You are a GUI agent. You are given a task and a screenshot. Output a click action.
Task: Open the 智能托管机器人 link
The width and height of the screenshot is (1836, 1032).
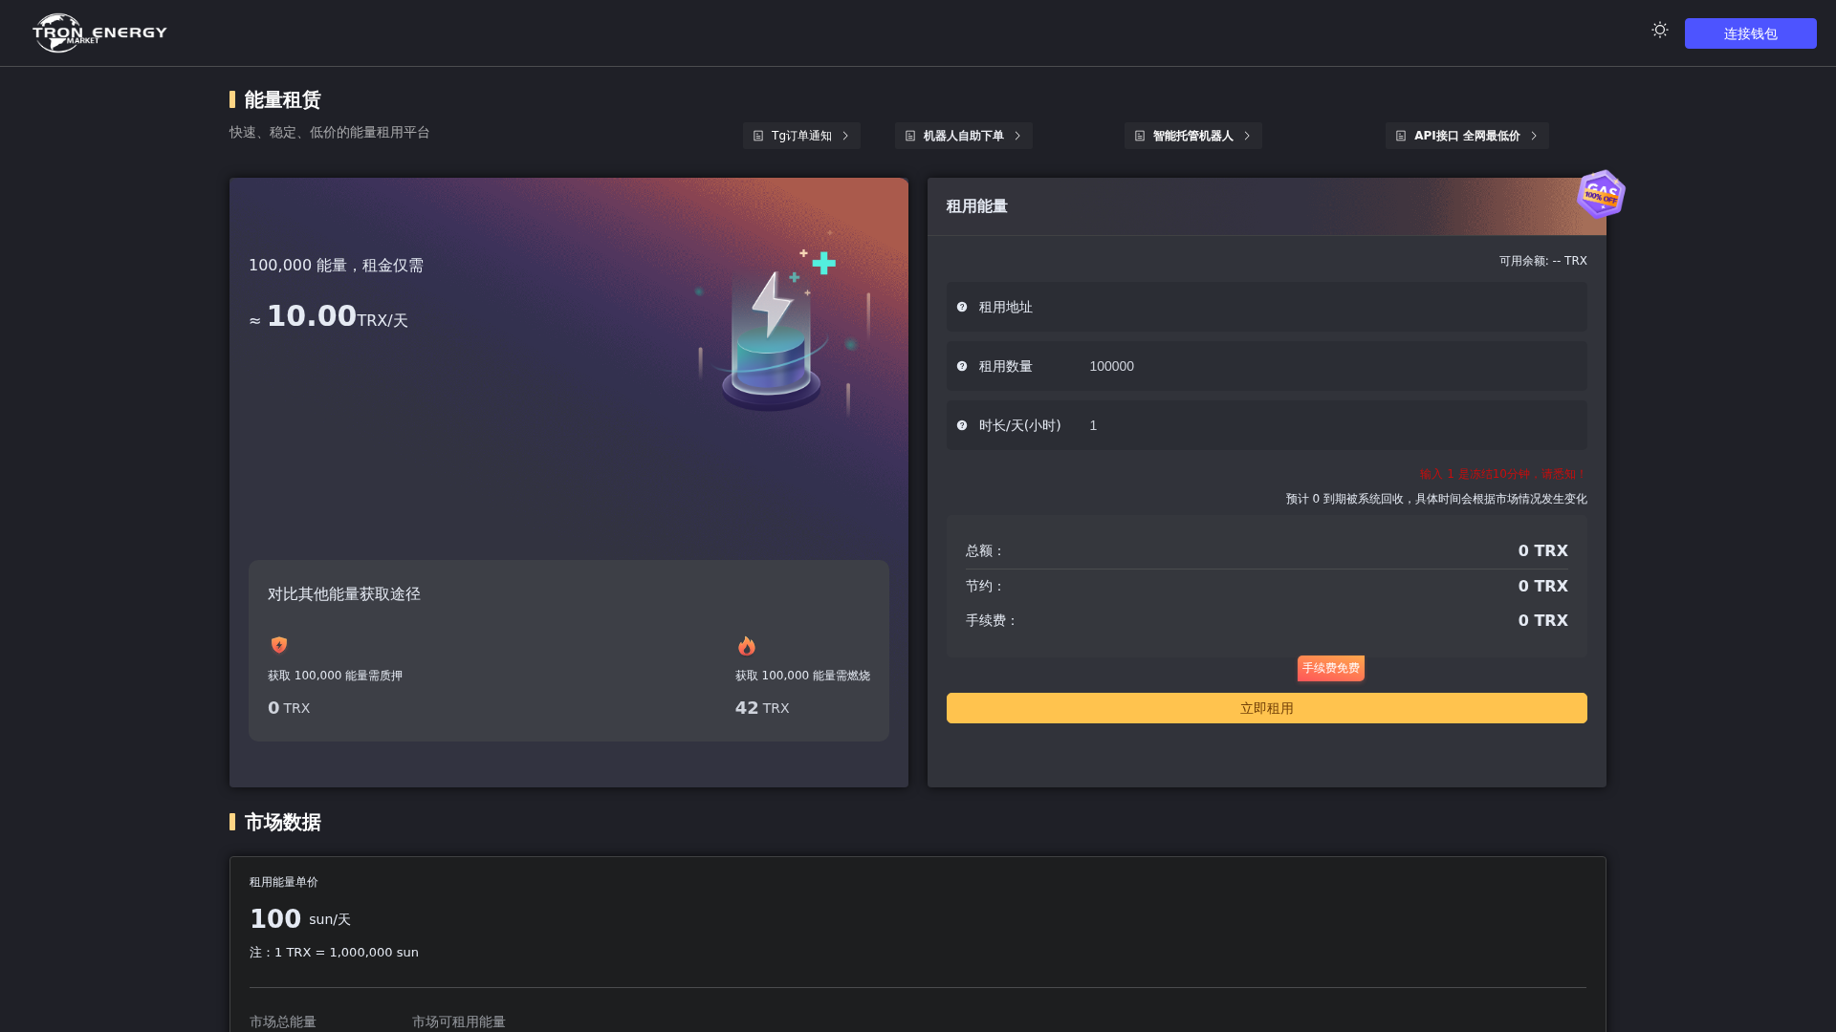(x=1192, y=136)
